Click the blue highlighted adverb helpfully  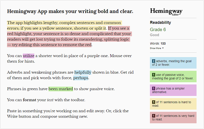tap(83, 72)
